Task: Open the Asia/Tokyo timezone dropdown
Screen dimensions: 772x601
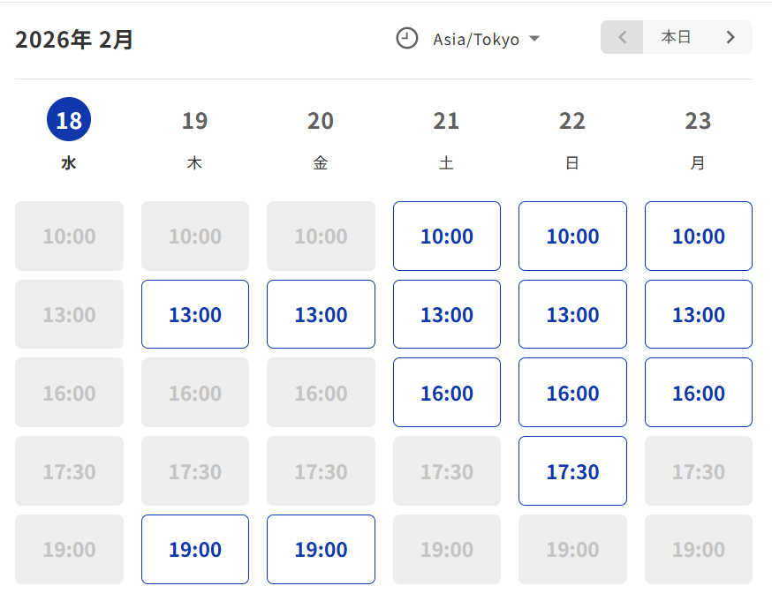Action: 486,39
